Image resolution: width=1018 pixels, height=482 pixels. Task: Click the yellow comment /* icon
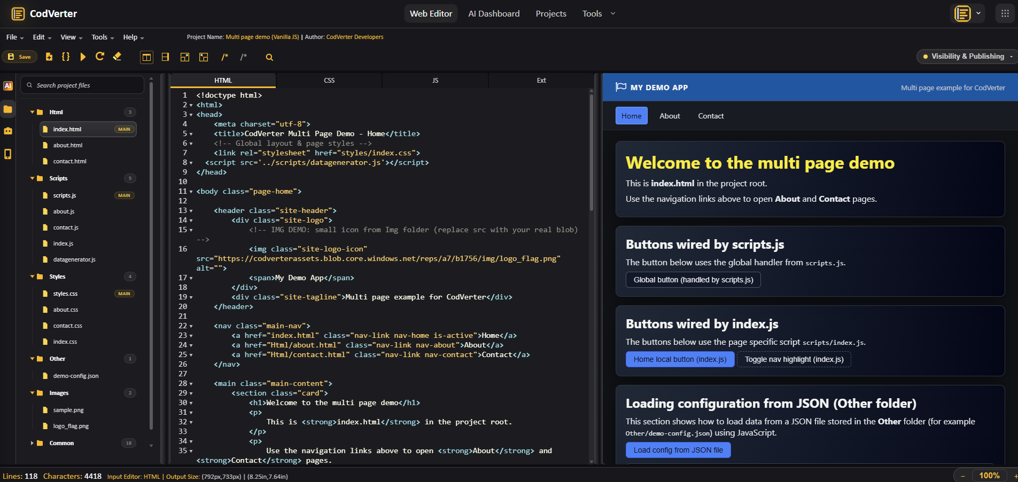(x=224, y=57)
